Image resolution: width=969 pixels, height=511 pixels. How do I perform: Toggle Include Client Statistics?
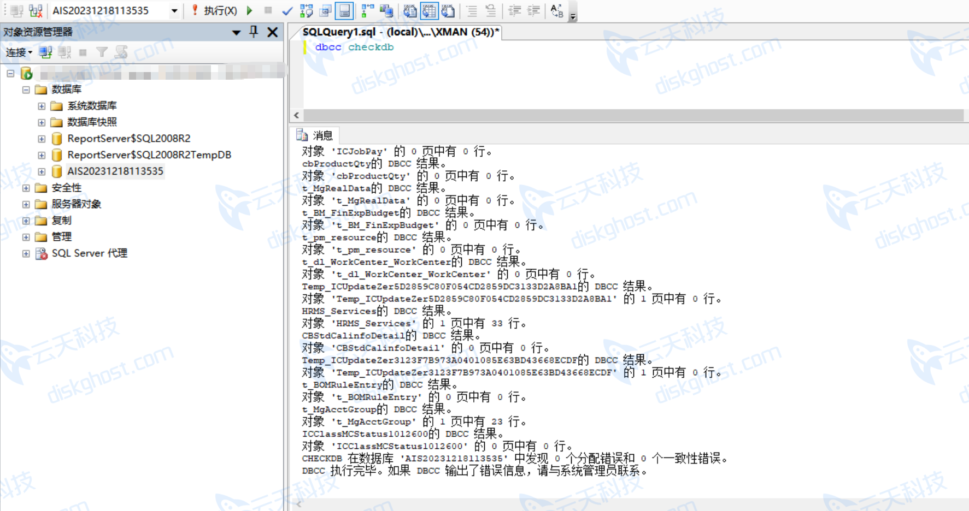pos(386,10)
